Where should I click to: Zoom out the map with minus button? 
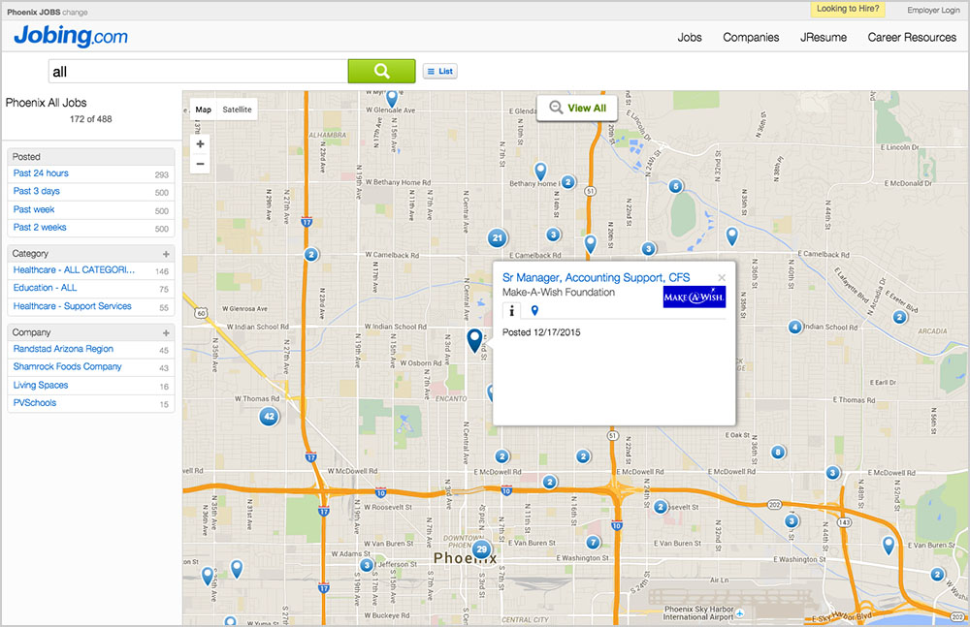200,164
